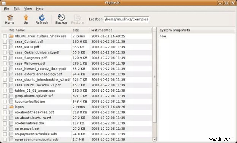Tick checkbox for oo-presenting-kubuntu.odp

[x=5, y=140]
